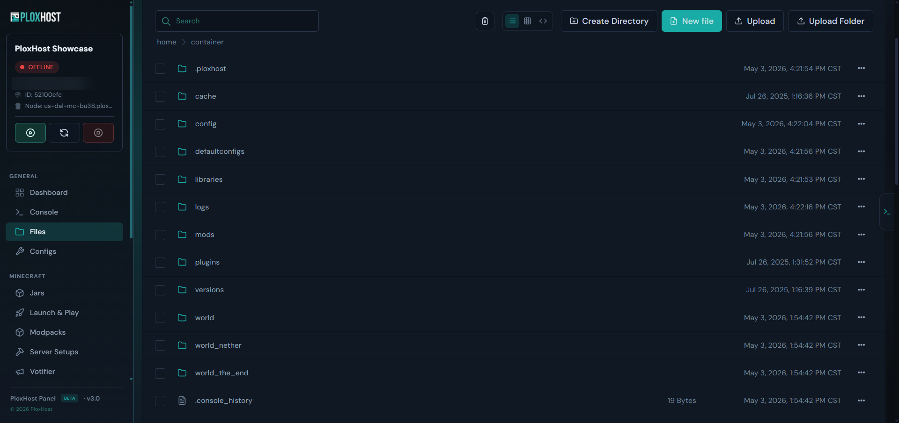Open the world folder icon

pos(182,318)
